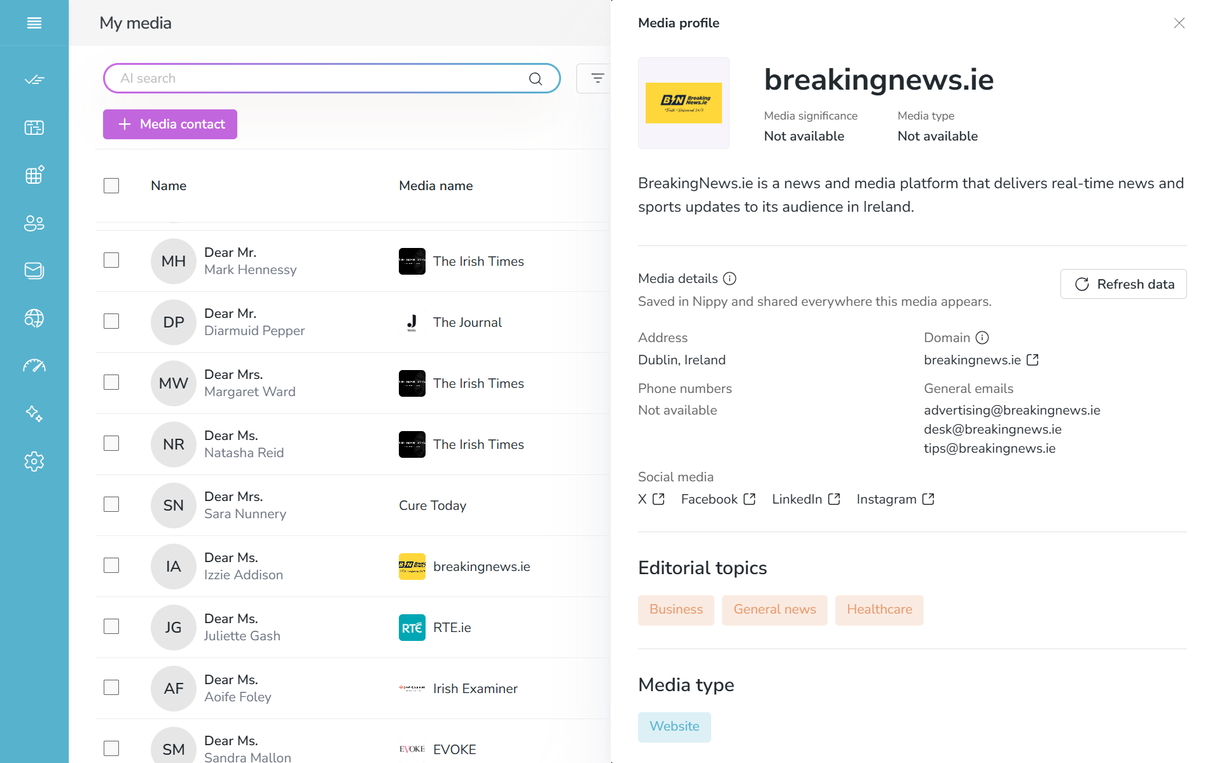Click Irish Examiner logo in Aoife Foley row
Image resolution: width=1215 pixels, height=763 pixels.
[412, 689]
